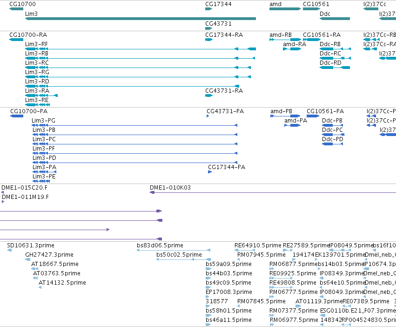Image resolution: width=396 pixels, height=327 pixels.
Task: Open the amd-RB transcript label
Action: (281, 34)
